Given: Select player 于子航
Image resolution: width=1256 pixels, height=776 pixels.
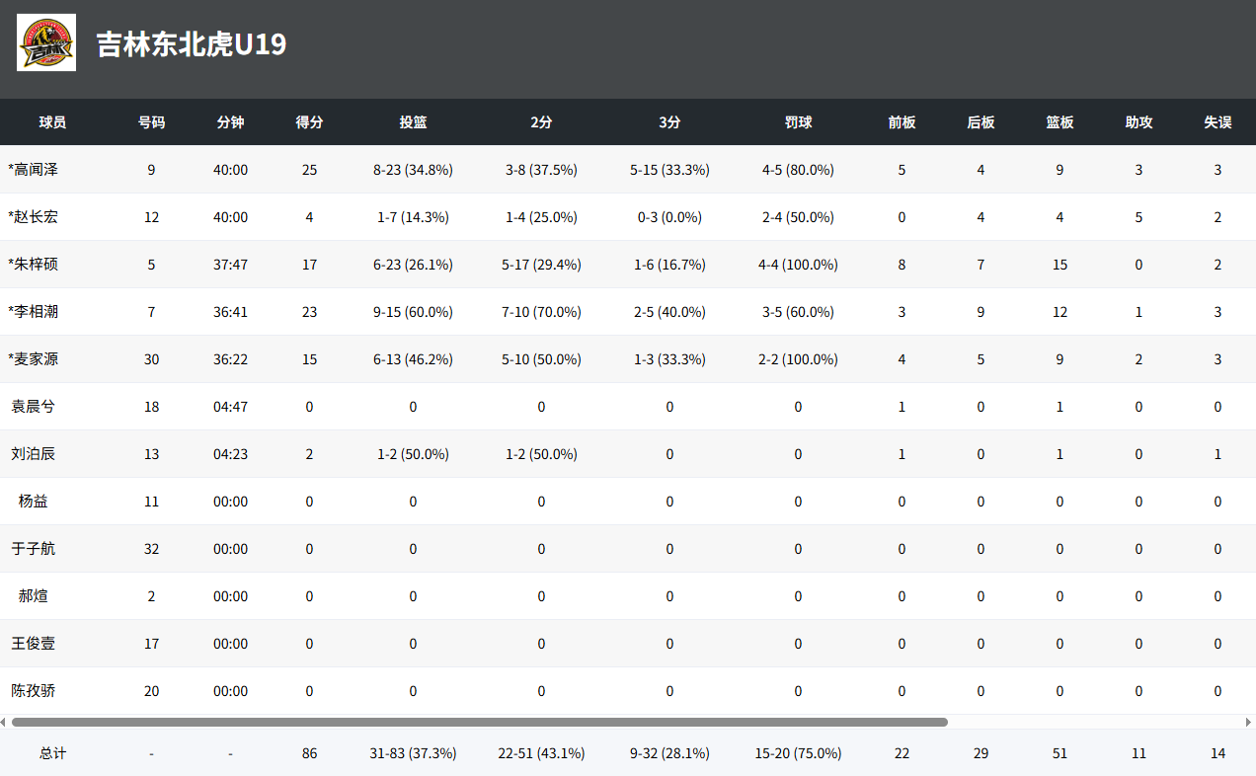Looking at the screenshot, I should pos(34,549).
